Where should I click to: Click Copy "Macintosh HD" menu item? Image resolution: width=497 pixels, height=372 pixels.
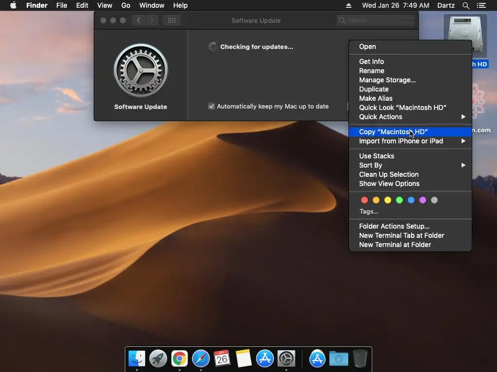pyautogui.click(x=410, y=132)
